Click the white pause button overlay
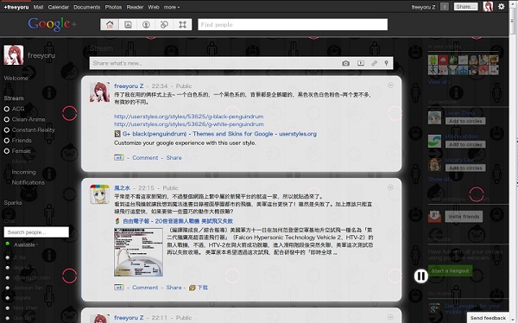The width and height of the screenshot is (518, 323). pyautogui.click(x=421, y=275)
